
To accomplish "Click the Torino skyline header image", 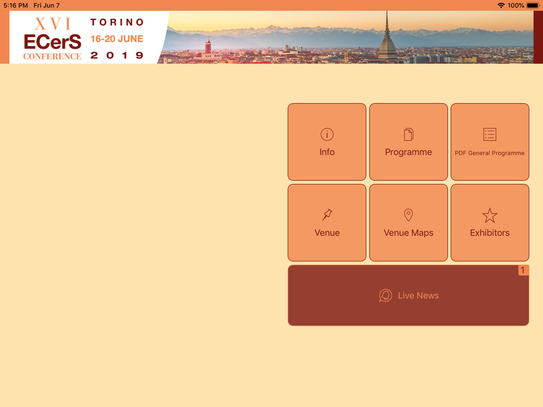I will (x=346, y=37).
